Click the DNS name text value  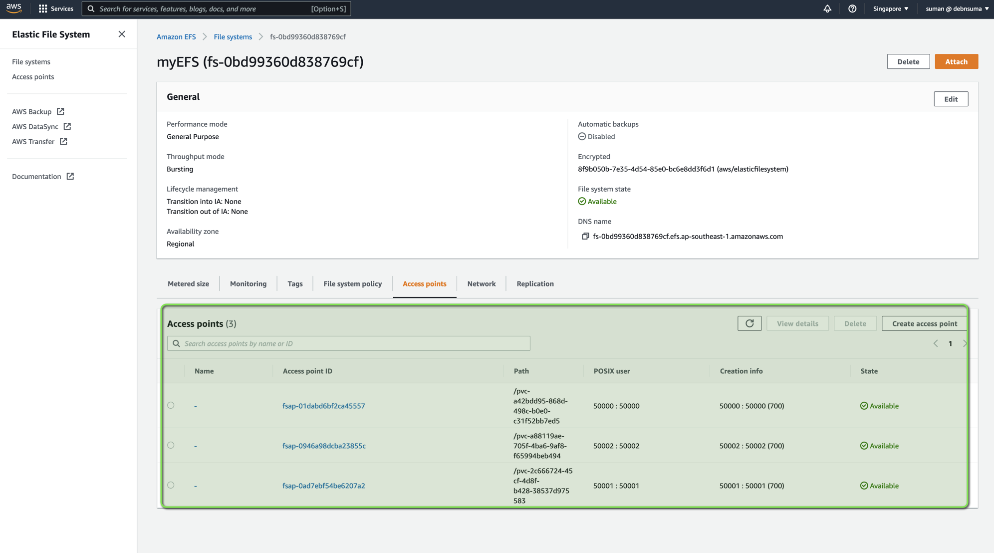[688, 236]
